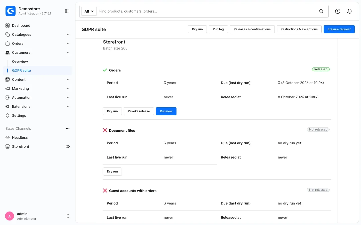Click the blue Erasure request button
The height and width of the screenshot is (225, 361).
tap(339, 29)
